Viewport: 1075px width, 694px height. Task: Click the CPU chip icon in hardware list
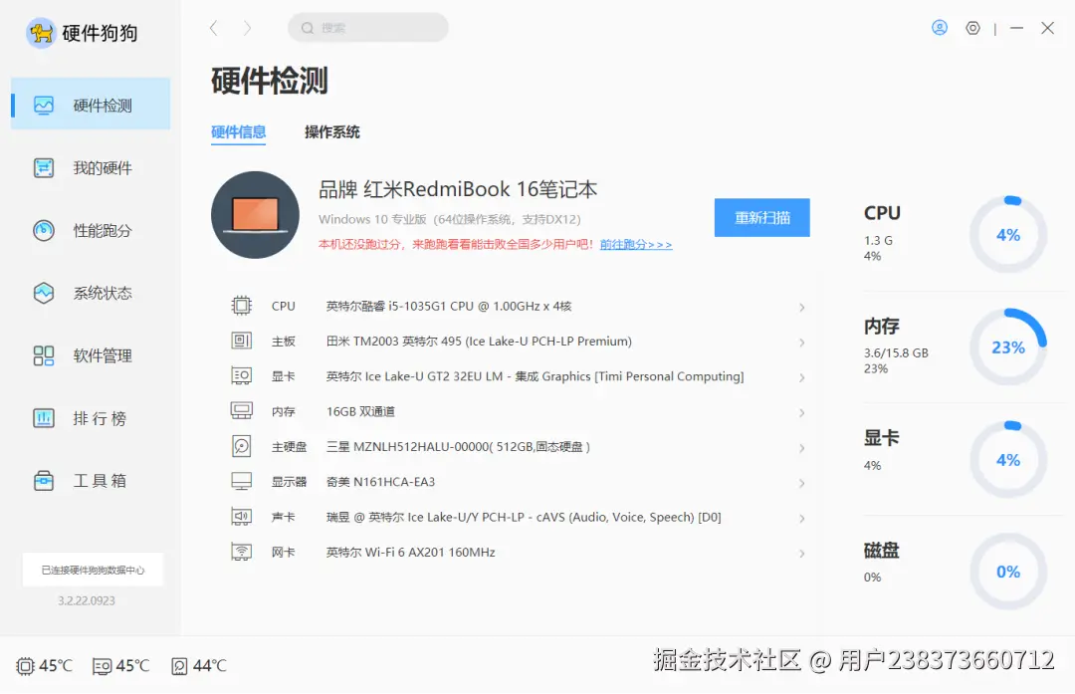point(241,305)
